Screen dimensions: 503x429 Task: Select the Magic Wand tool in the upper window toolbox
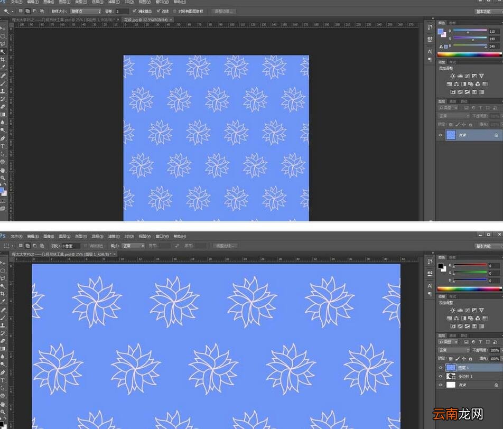coord(3,52)
